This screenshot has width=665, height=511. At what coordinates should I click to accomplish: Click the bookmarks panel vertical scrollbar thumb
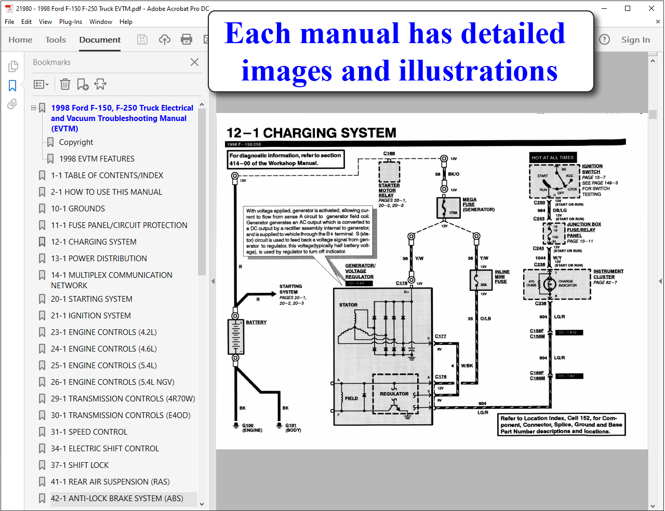click(202, 192)
